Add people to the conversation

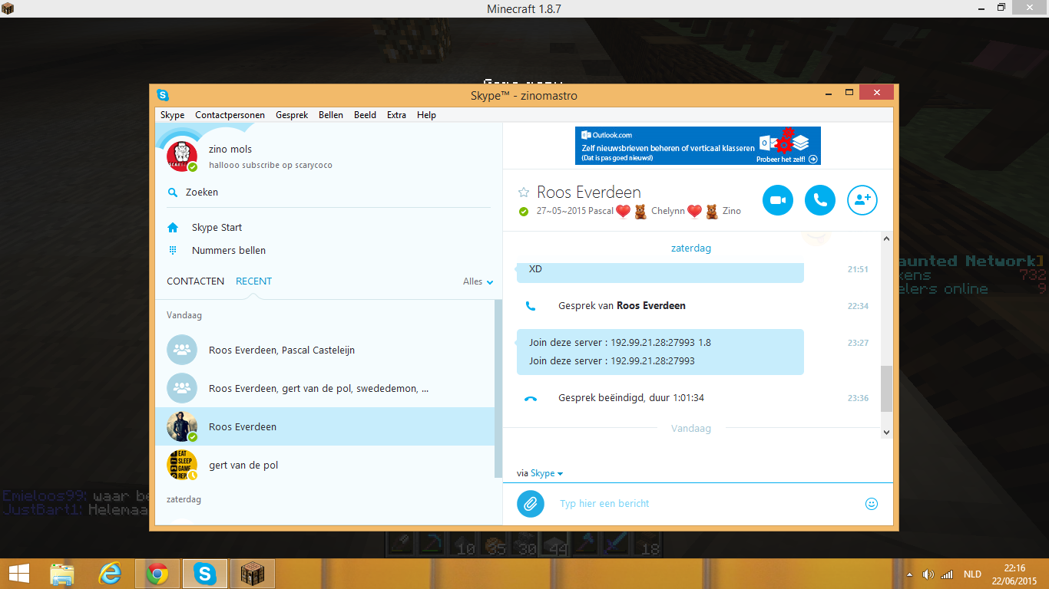[x=862, y=200]
